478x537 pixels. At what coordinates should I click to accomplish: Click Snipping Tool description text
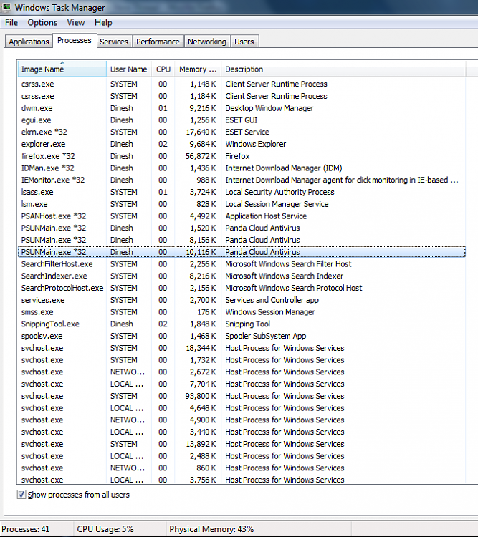[247, 324]
